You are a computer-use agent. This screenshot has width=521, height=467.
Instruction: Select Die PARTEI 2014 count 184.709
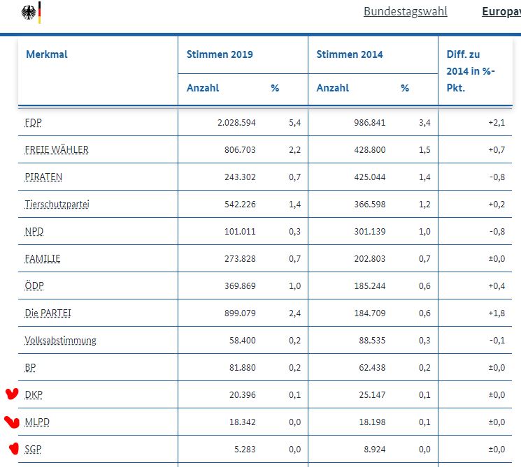tap(370, 313)
